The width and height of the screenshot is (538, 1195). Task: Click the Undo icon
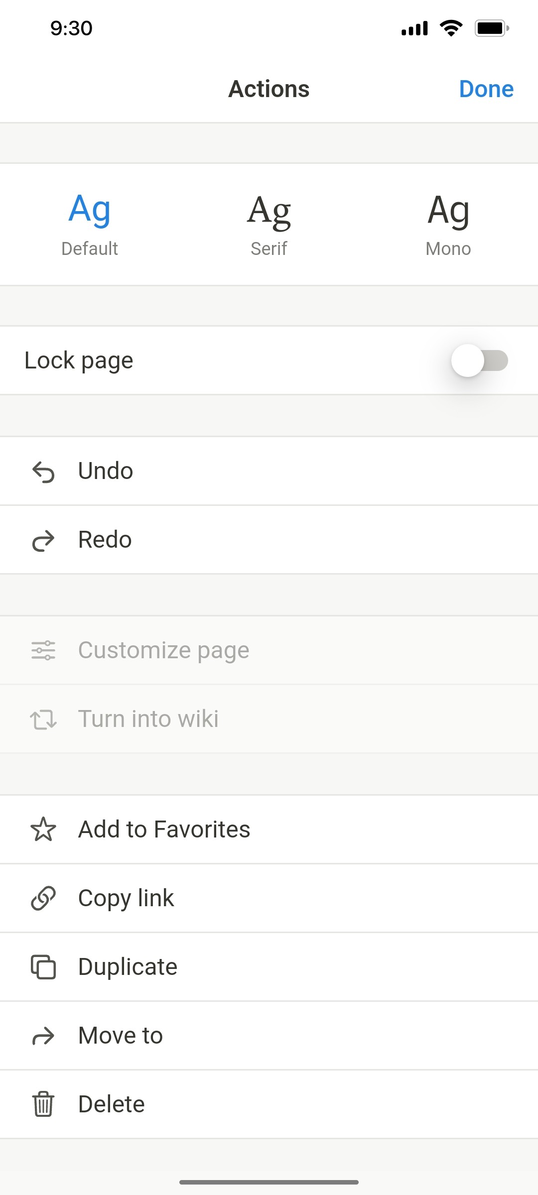tap(44, 471)
